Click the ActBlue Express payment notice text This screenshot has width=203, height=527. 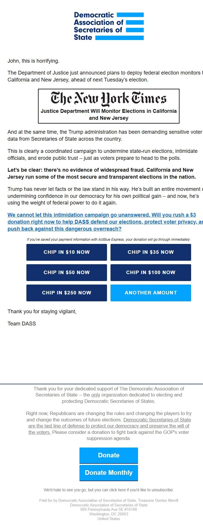[x=108, y=240]
